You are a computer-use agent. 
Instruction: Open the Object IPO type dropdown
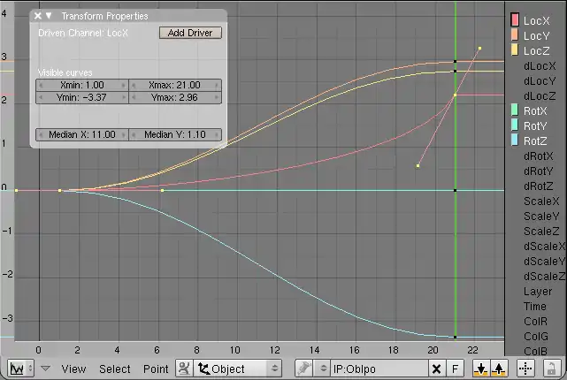(x=238, y=369)
